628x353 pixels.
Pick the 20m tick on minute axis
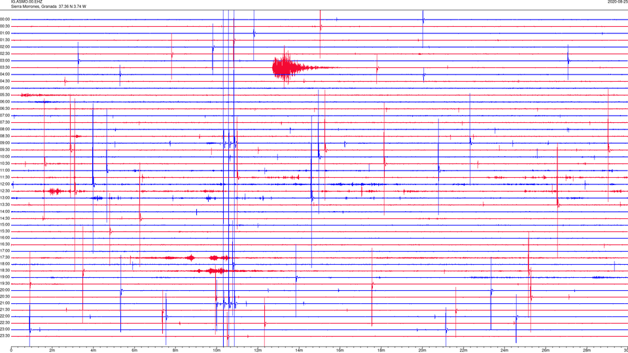tap(422, 350)
